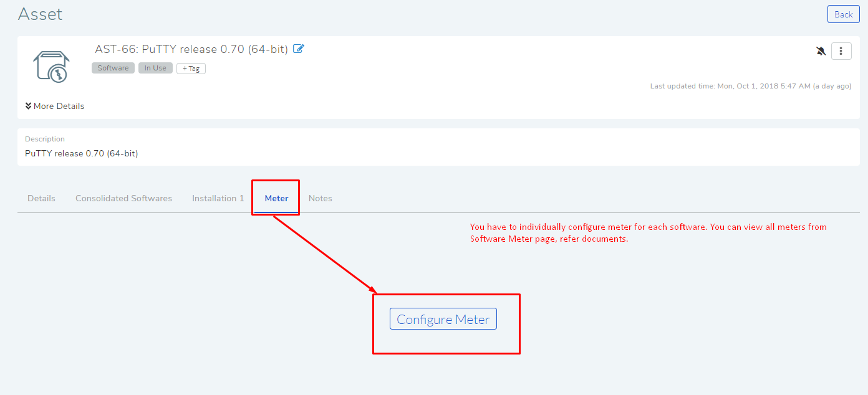Go back using the Back button

click(843, 14)
